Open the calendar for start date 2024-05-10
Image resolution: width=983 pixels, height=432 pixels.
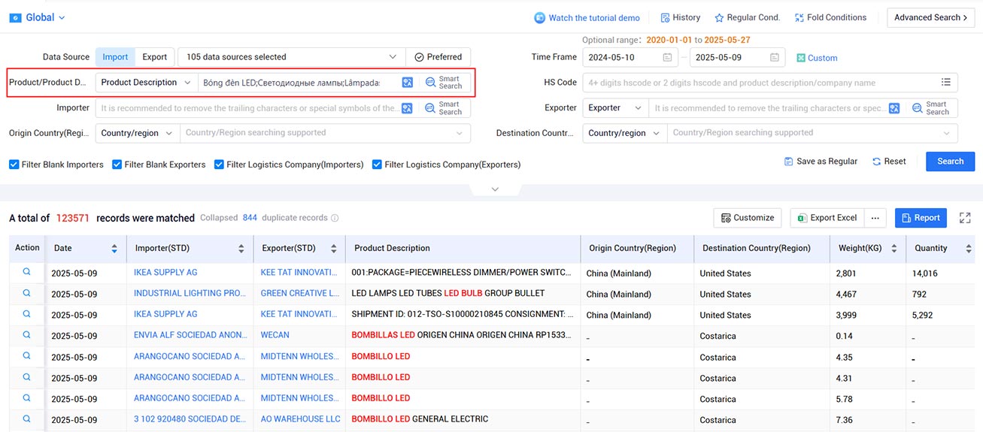coord(667,57)
